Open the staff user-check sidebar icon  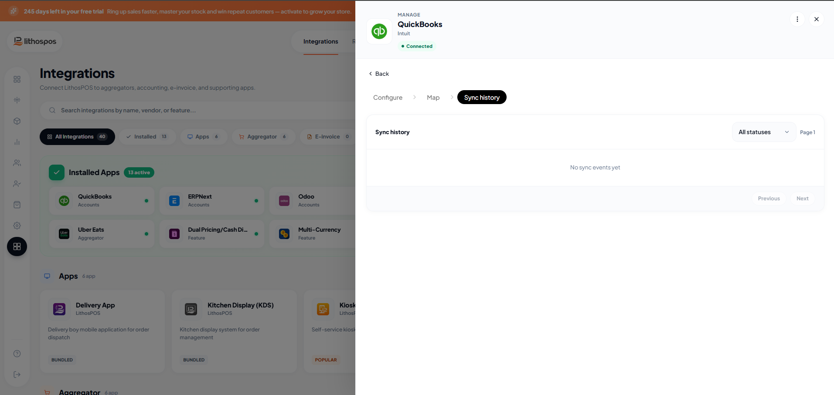coord(17,184)
